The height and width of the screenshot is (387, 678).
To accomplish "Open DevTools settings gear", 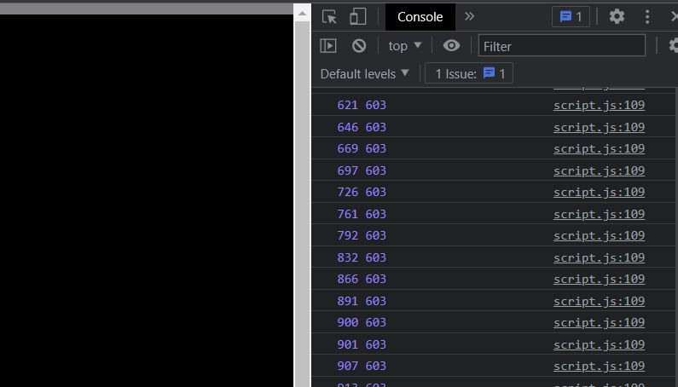I will (x=617, y=16).
